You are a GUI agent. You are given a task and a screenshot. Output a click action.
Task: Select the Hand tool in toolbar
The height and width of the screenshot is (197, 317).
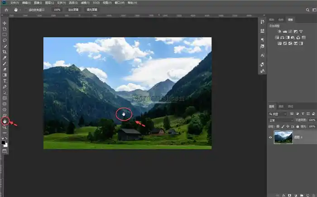[x=5, y=121]
